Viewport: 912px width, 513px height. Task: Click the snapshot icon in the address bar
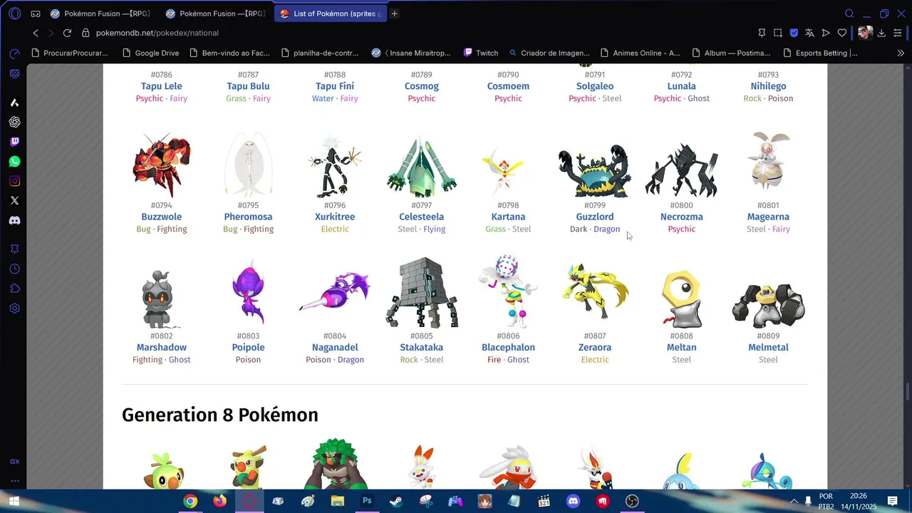(778, 33)
